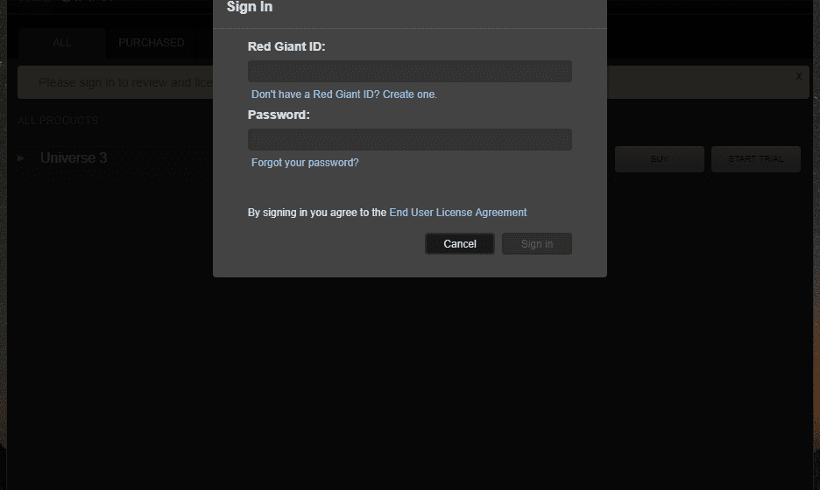Click the Sign in button

point(536,244)
